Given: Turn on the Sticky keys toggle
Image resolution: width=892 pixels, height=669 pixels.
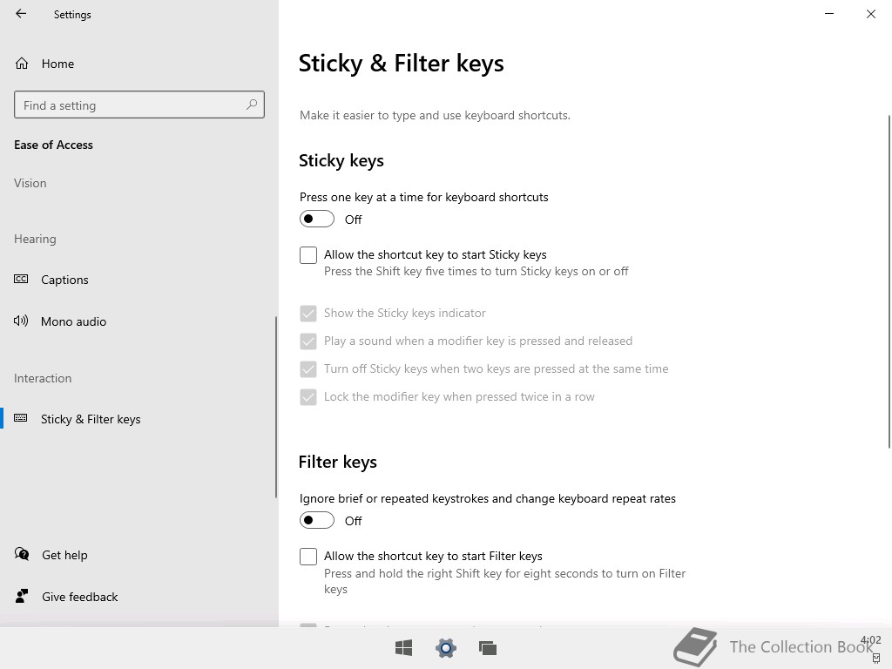Looking at the screenshot, I should point(317,219).
